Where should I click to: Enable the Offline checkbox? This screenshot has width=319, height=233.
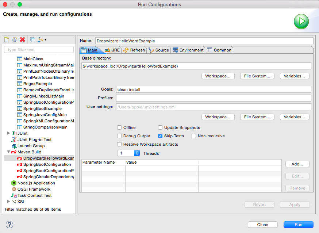(x=119, y=127)
